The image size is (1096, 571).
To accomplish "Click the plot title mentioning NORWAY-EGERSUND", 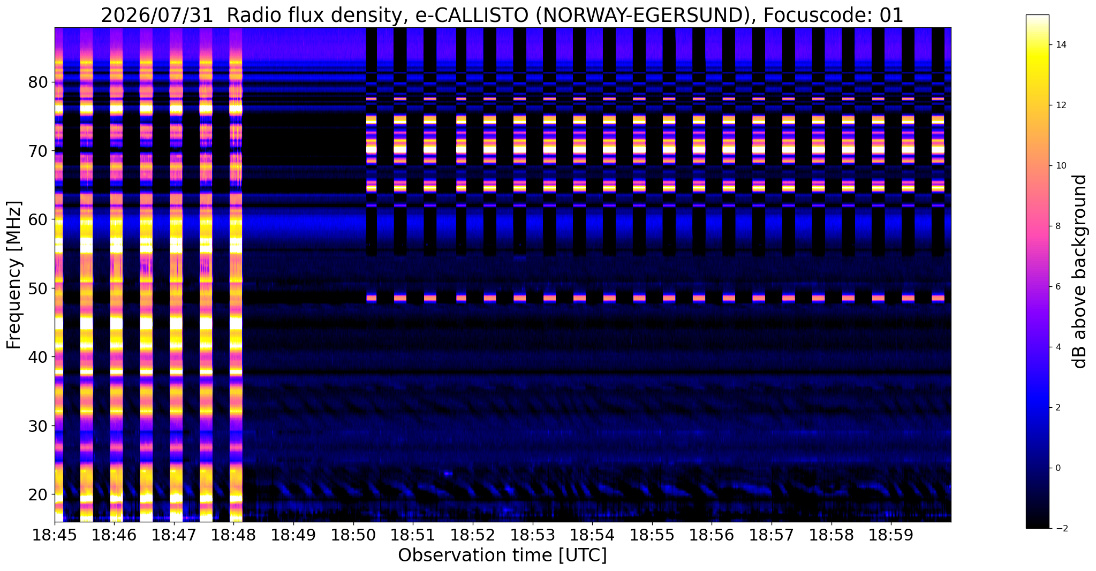I will tap(502, 16).
